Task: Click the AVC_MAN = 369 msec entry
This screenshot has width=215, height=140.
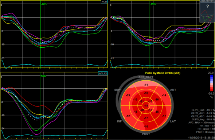Action: [202, 123]
